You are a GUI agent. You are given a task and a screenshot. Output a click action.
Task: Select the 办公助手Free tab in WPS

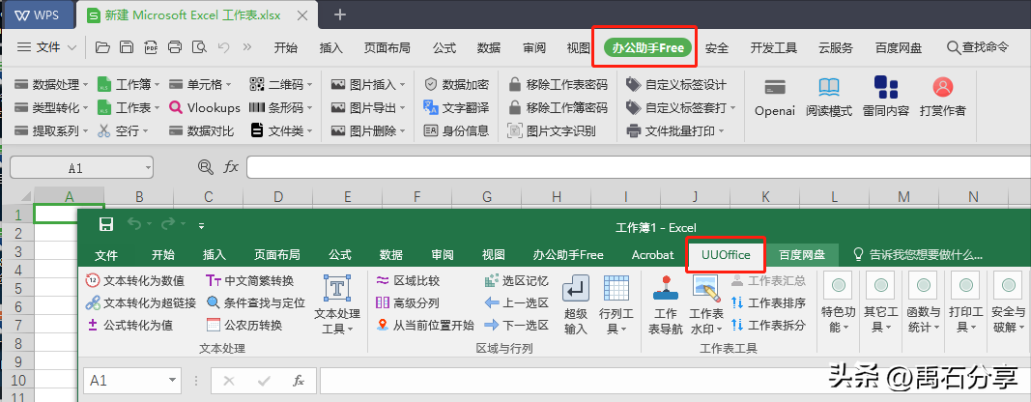pyautogui.click(x=648, y=47)
